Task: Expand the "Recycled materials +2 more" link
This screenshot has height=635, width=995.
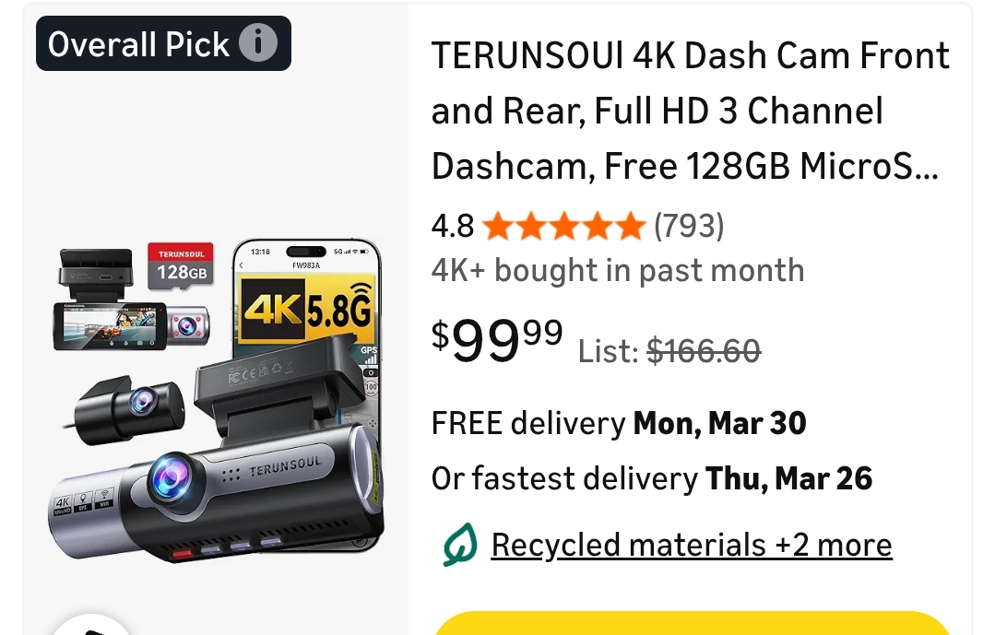Action: pos(692,545)
